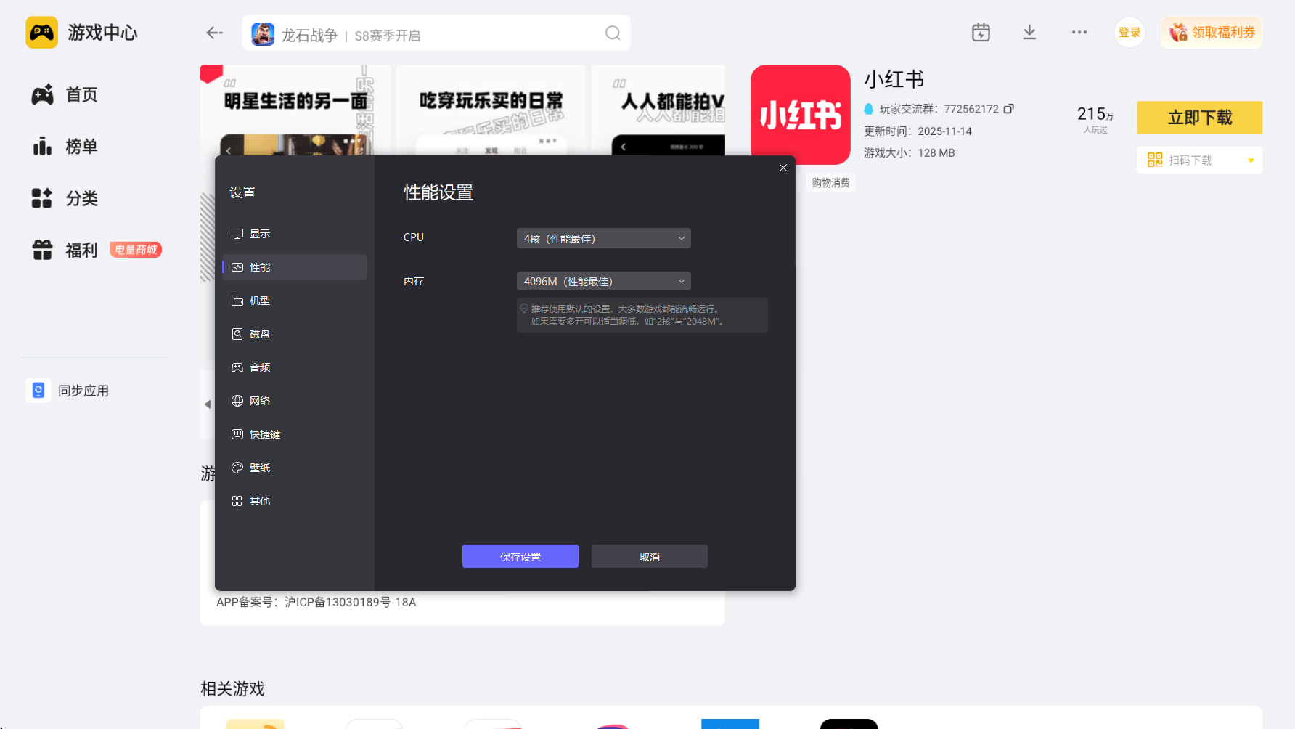1295x729 pixels.
Task: Open 首页 in the sidebar
Action: [x=65, y=94]
